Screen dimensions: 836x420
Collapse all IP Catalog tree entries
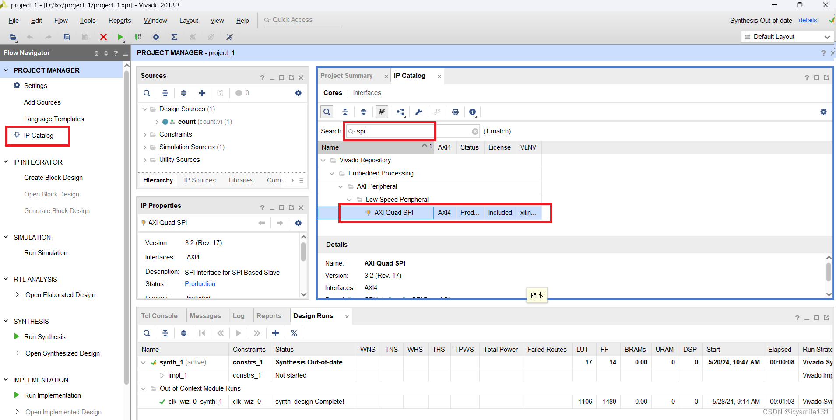(x=345, y=112)
